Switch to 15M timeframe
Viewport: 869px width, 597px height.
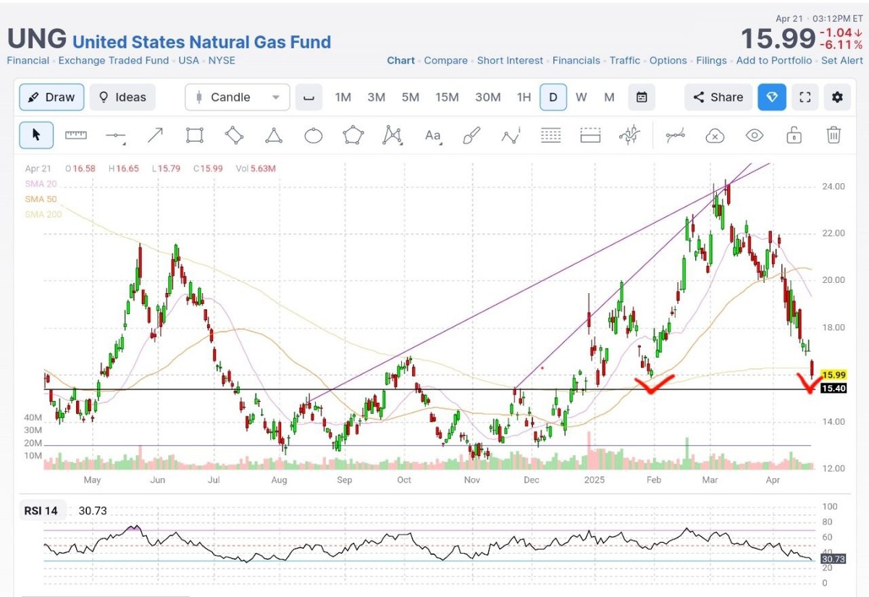447,97
